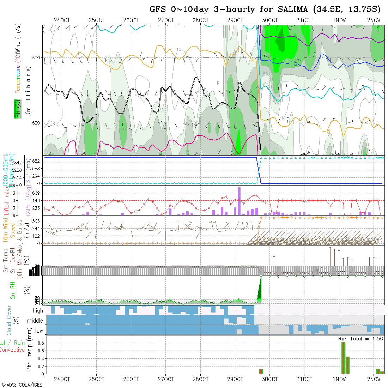
Task: Click the small precipitation bar before 30OCT
Action: pyautogui.click(x=261, y=371)
